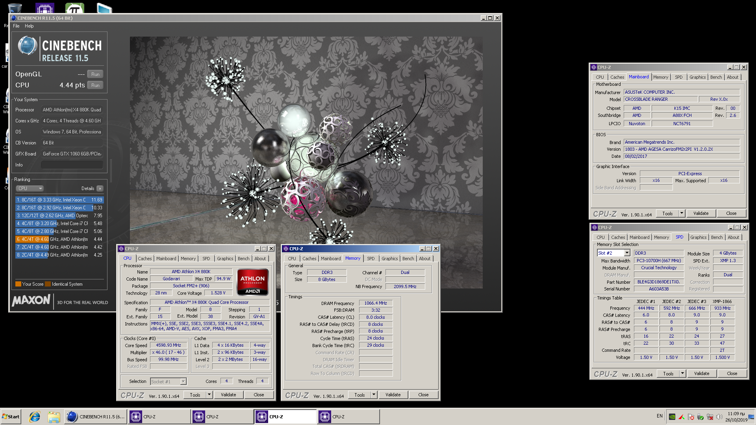Switch to the fourth CPU-Z taskbar button
This screenshot has width=756, height=425.
348,417
